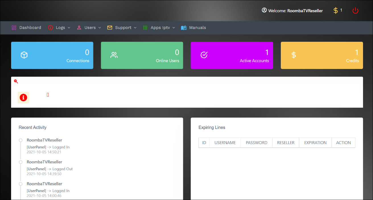Expand the Logs dropdown menu
This screenshot has width=373, height=200.
[x=59, y=28]
